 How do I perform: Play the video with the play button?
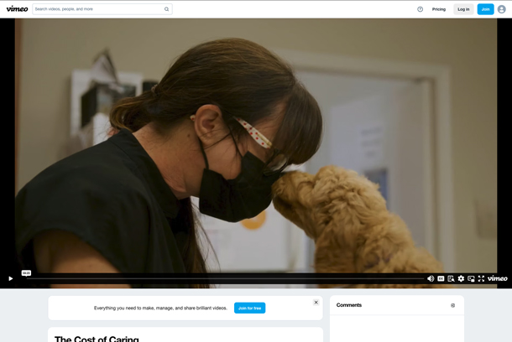(x=10, y=278)
